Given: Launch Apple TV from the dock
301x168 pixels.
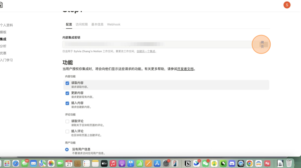Looking at the screenshot, I should [x=104, y=164].
